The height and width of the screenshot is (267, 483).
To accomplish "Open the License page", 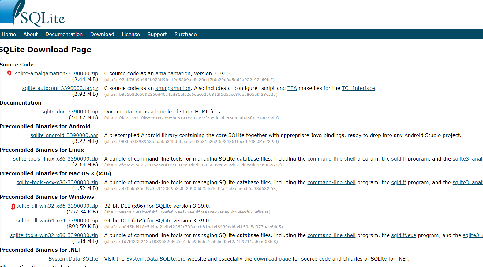I will pyautogui.click(x=131, y=34).
